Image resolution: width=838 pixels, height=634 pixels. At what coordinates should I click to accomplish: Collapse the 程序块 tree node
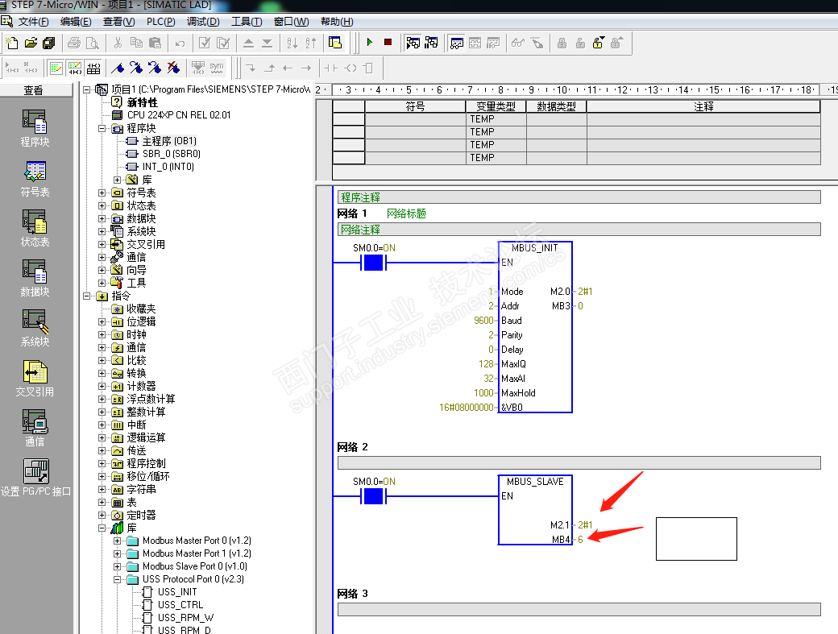click(102, 128)
